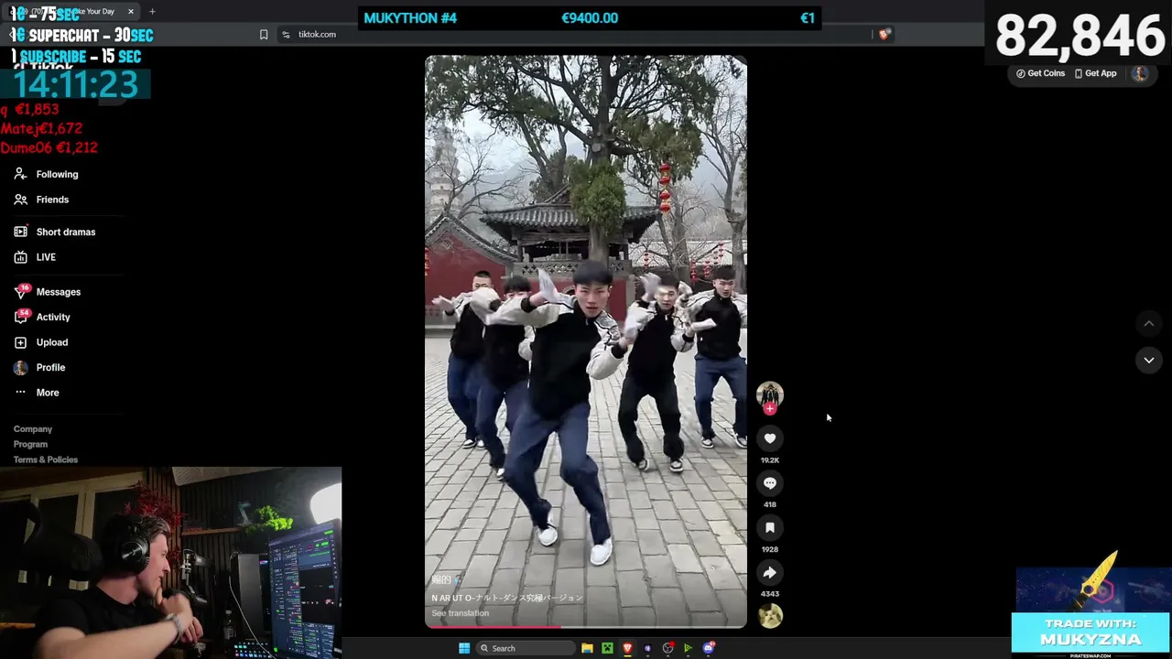The height and width of the screenshot is (659, 1172).
Task: Open Discord from the taskbar
Action: coord(708,648)
